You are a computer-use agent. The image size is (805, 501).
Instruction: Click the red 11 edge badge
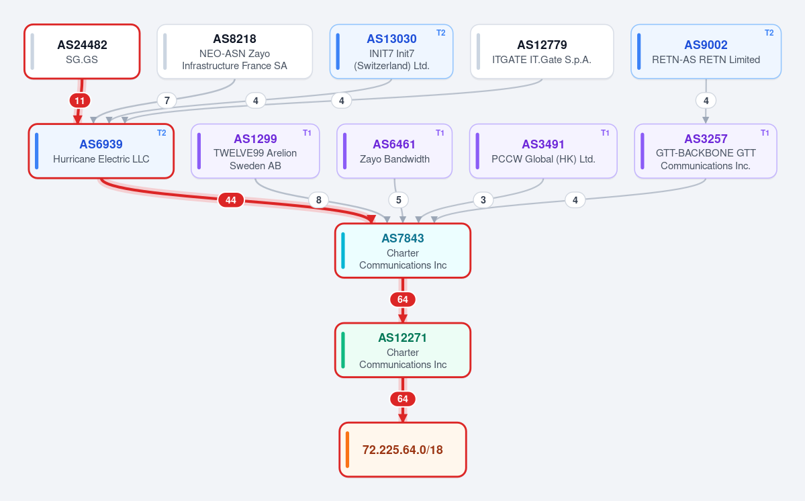[x=80, y=101]
